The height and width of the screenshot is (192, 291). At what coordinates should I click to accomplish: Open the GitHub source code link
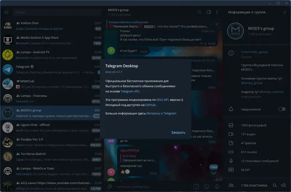(150, 105)
